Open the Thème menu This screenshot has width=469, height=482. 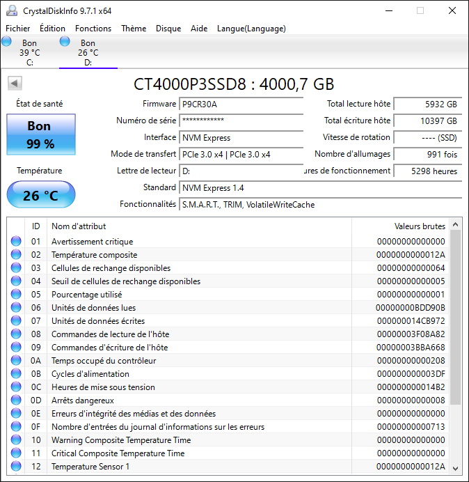pyautogui.click(x=134, y=29)
